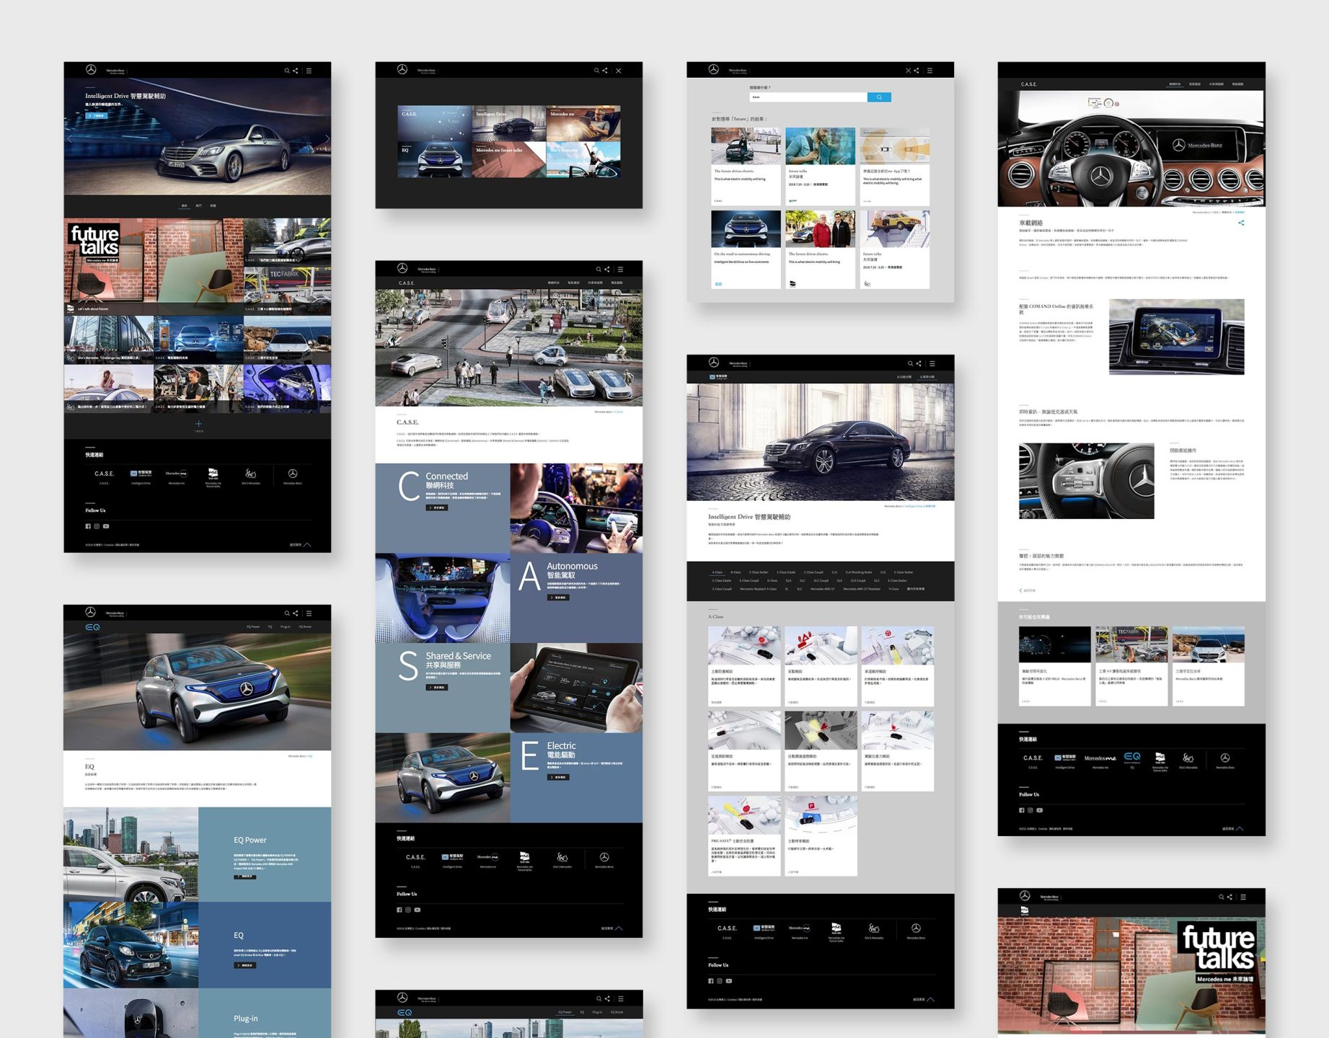The height and width of the screenshot is (1038, 1329).
Task: Click the share icon beside the 車載網絡 heading
Action: click(x=1241, y=223)
